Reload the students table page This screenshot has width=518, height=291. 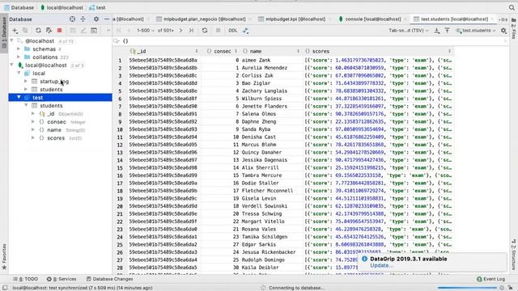tap(205, 31)
